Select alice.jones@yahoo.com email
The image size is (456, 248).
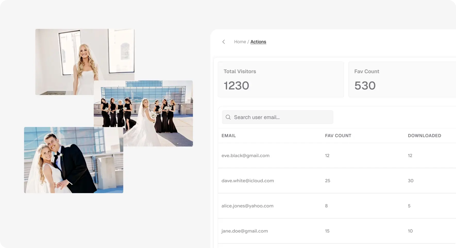[x=247, y=206]
